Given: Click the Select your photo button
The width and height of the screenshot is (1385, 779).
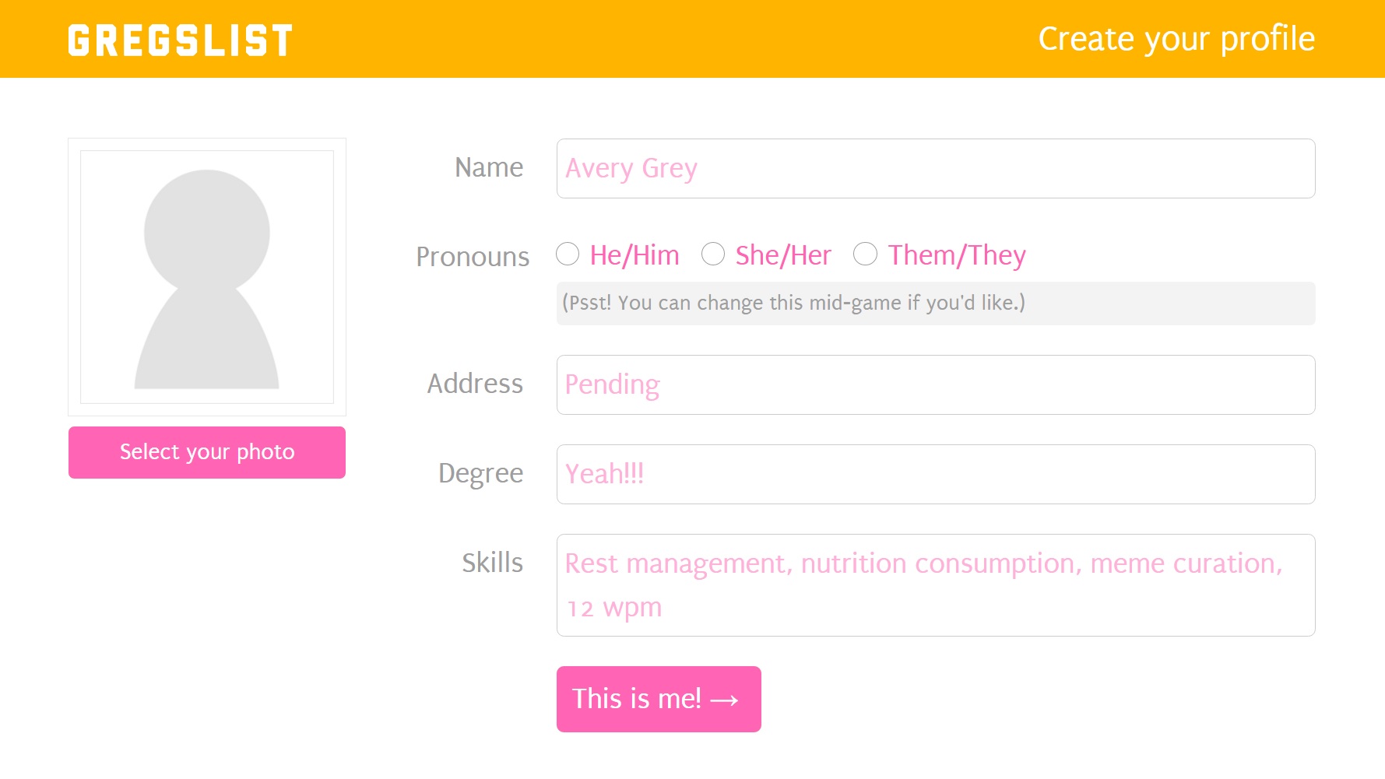Looking at the screenshot, I should click(x=207, y=452).
